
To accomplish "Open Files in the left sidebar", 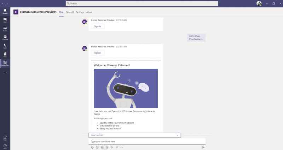I will pyautogui.click(x=5, y=55).
